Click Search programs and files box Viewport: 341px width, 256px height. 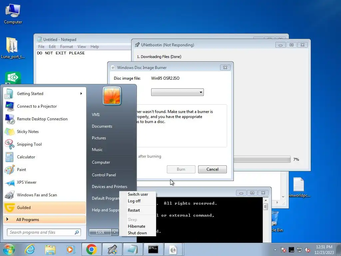[44, 232]
